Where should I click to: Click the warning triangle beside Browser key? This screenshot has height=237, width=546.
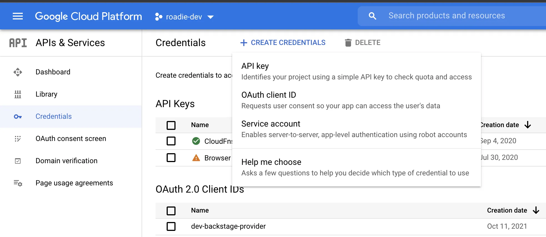point(196,158)
